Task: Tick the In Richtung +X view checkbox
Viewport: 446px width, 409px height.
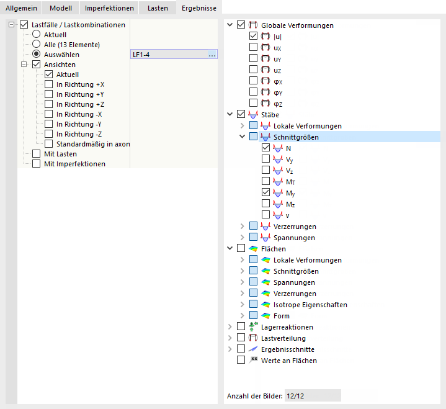Action: (x=48, y=84)
